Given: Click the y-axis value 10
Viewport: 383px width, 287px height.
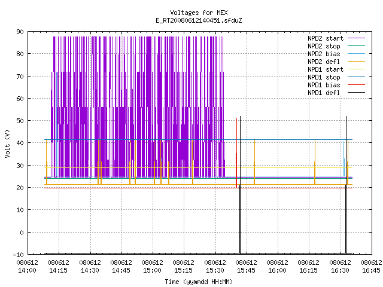Looking at the screenshot, I should tap(20, 210).
